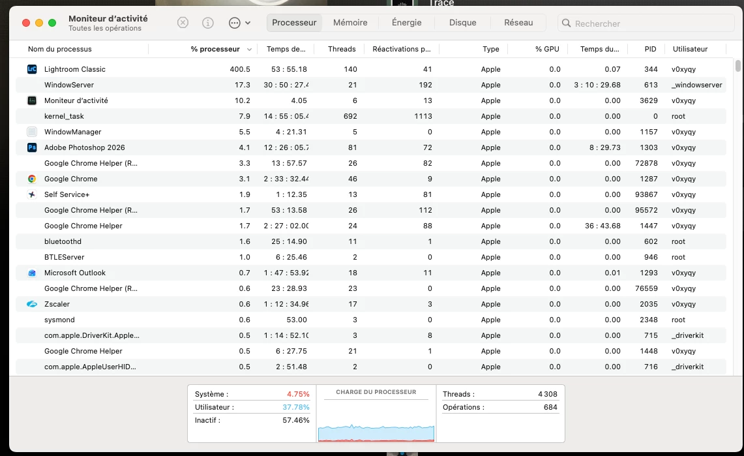Click the stop process (X) toolbar icon
This screenshot has width=744, height=456.
(183, 23)
